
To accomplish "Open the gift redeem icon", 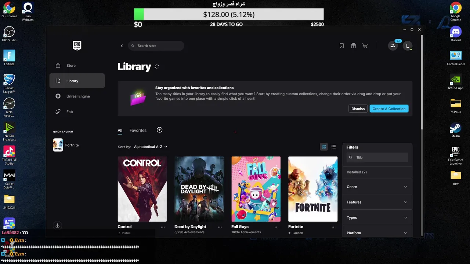I will click(353, 46).
